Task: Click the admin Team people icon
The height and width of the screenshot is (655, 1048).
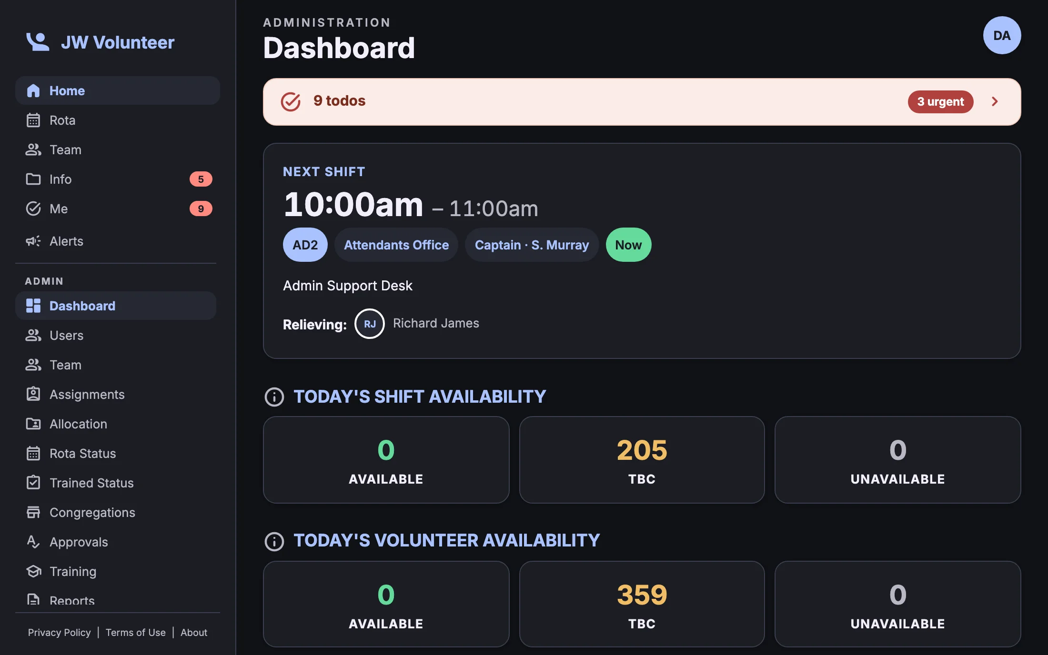Action: point(33,365)
